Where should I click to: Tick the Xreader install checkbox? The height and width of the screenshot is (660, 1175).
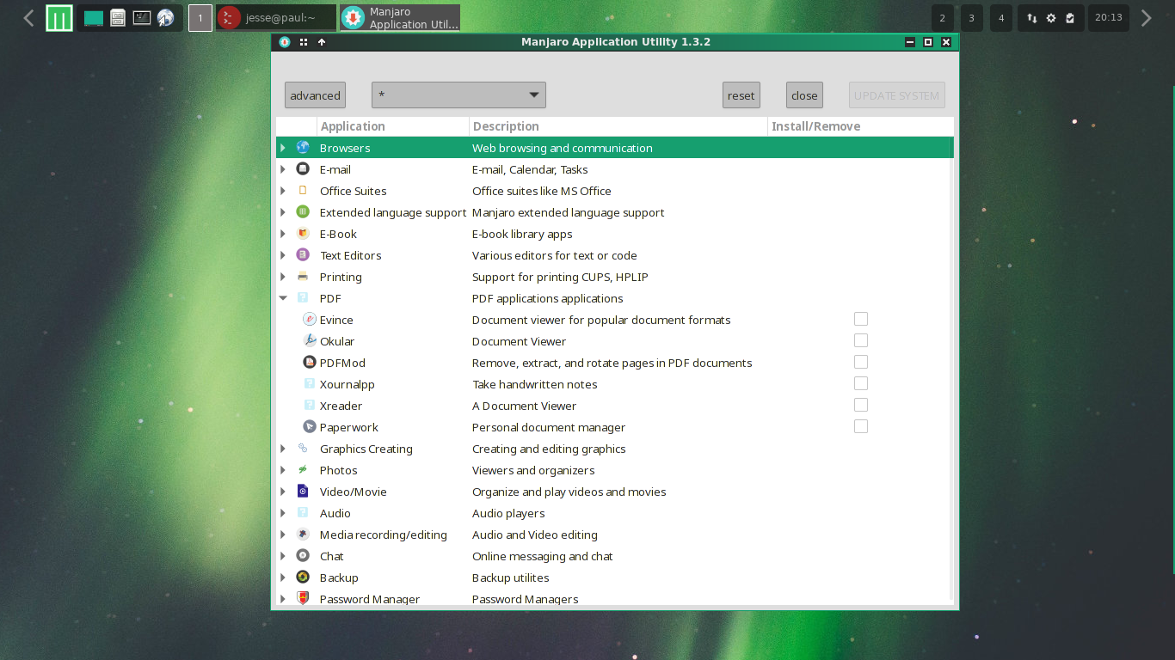coord(861,406)
